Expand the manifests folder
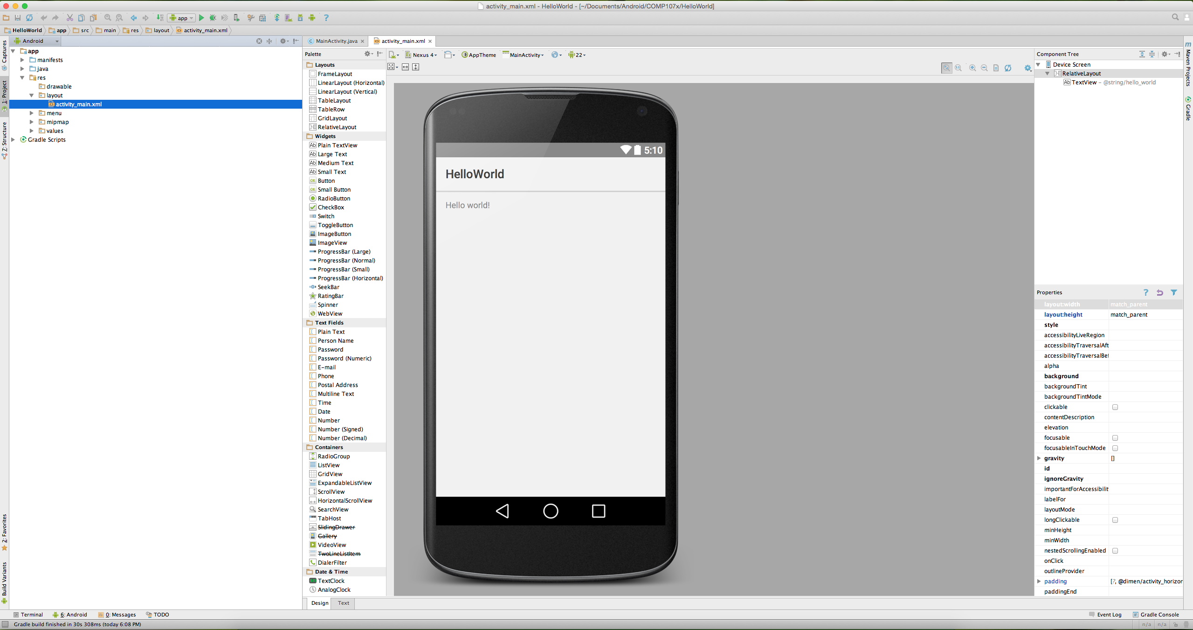Screen dimensions: 1193x630 pyautogui.click(x=22, y=60)
